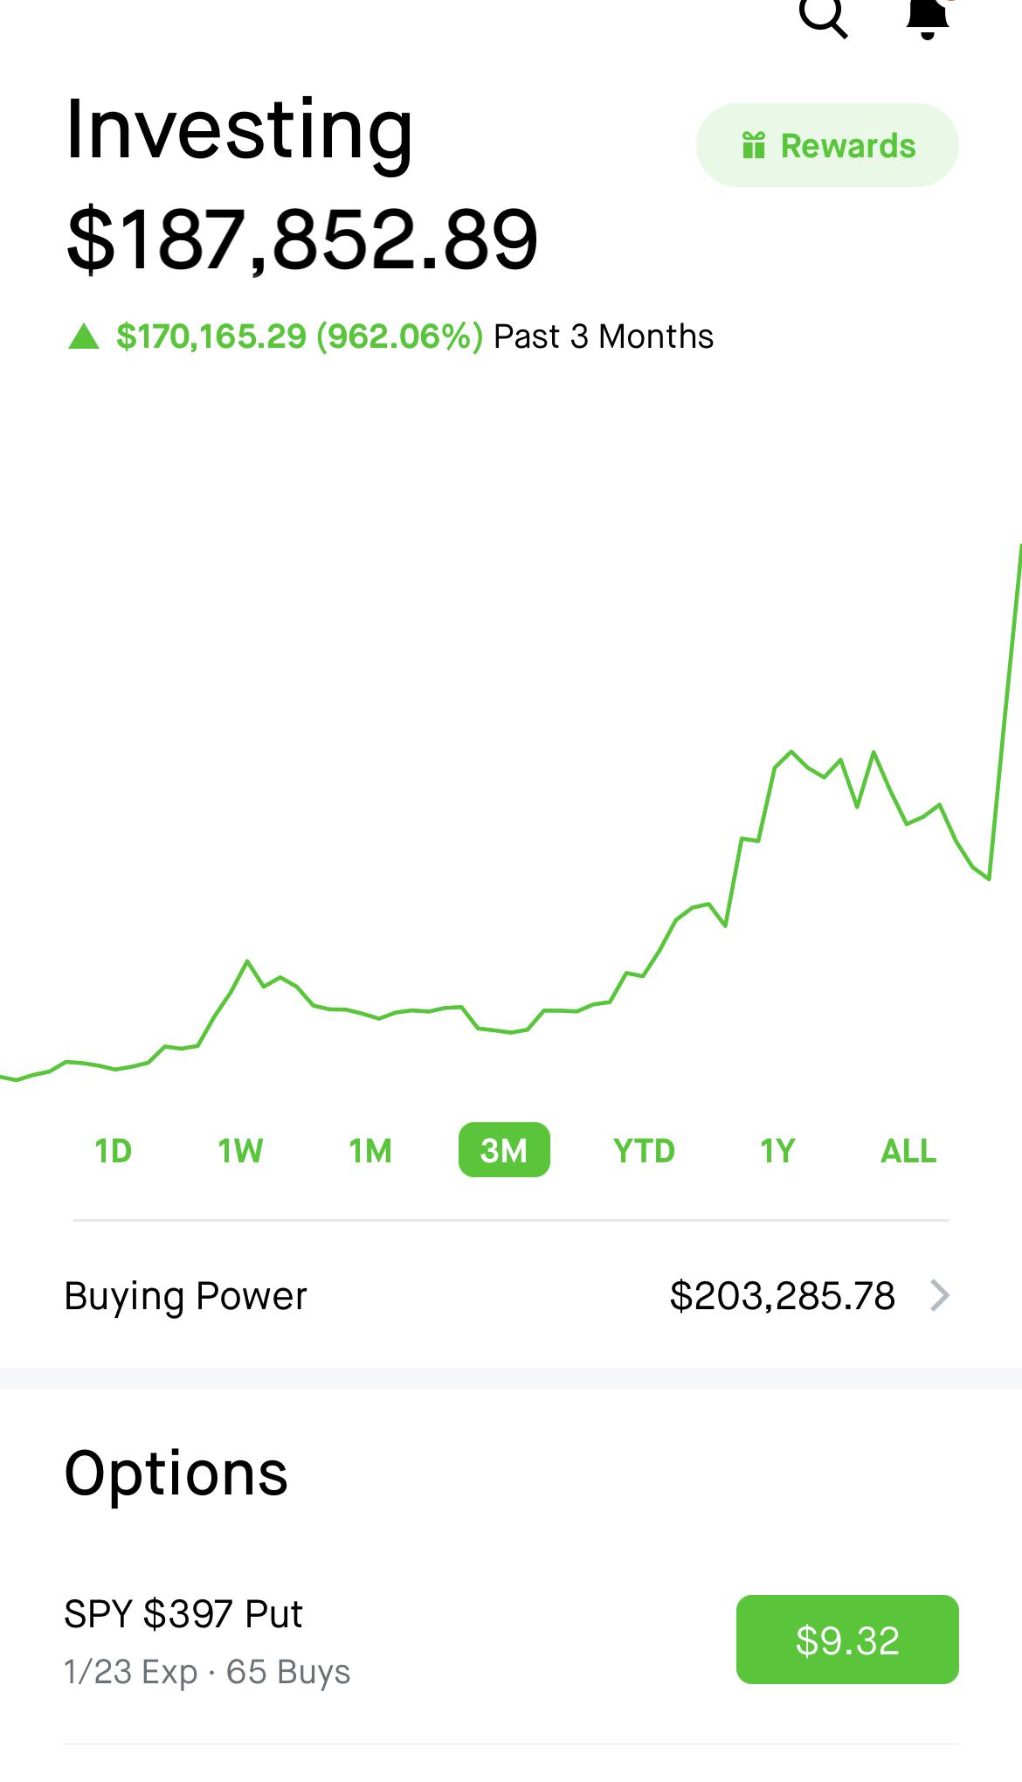The image size is (1022, 1782).
Task: Click the $170,165.29 (962.06%) gain text
Action: (299, 336)
